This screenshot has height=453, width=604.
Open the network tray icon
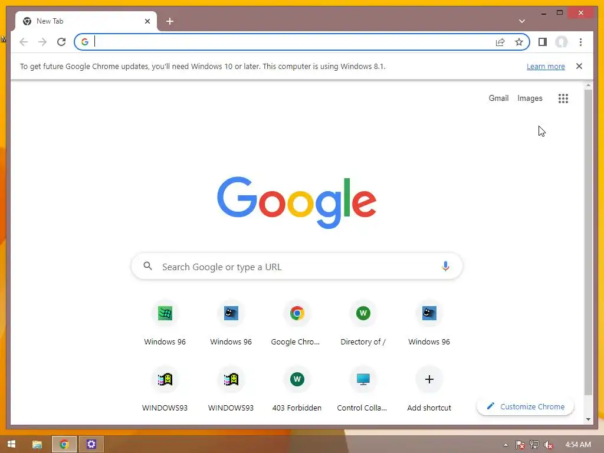coord(534,445)
